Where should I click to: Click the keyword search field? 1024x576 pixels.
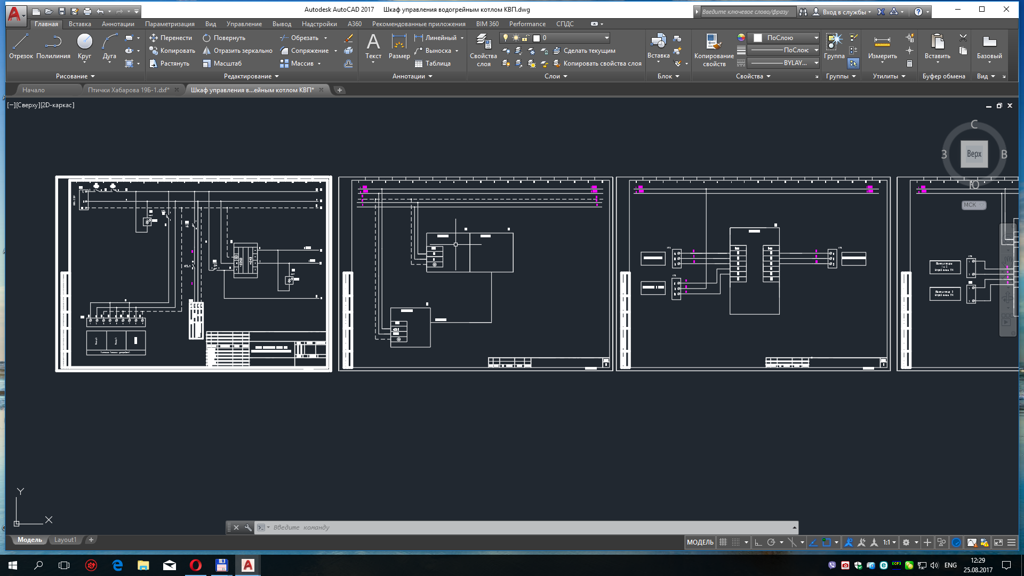point(748,12)
